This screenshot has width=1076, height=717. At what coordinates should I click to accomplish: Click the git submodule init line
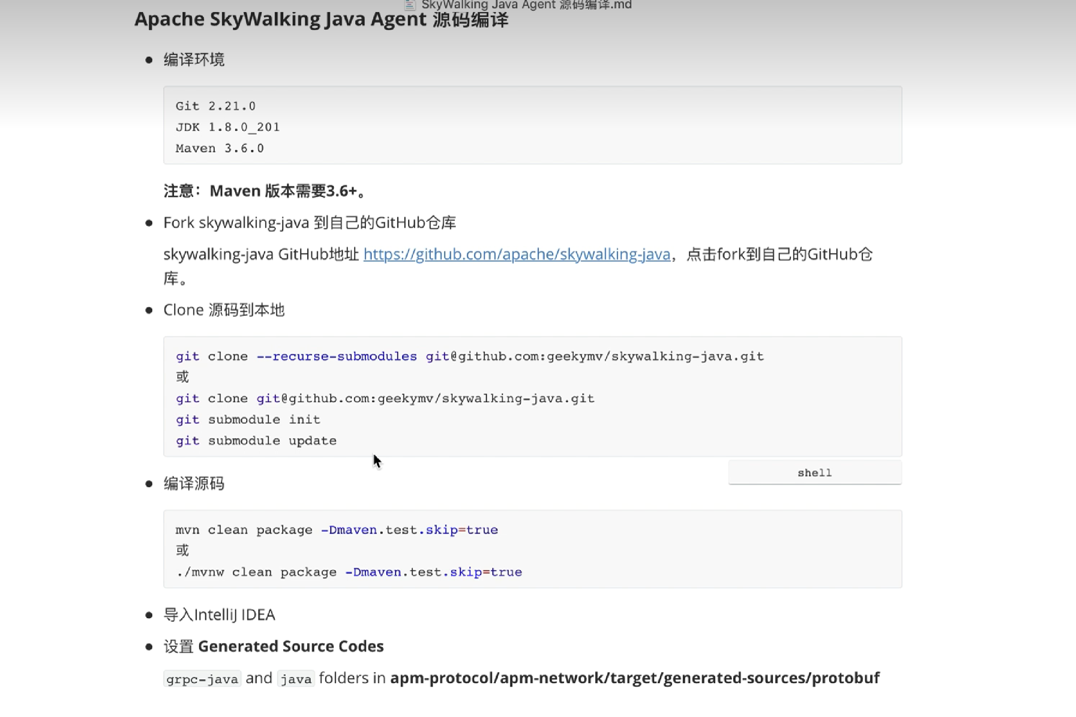pyautogui.click(x=248, y=419)
